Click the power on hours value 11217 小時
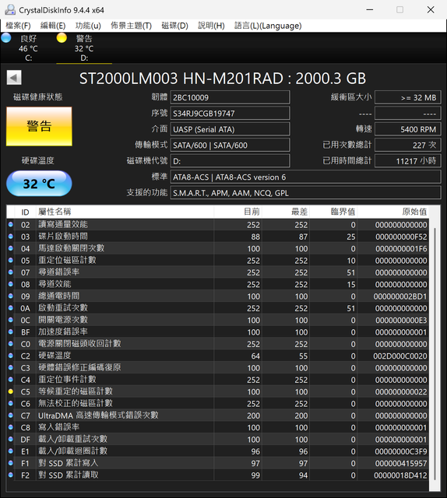 [408, 161]
